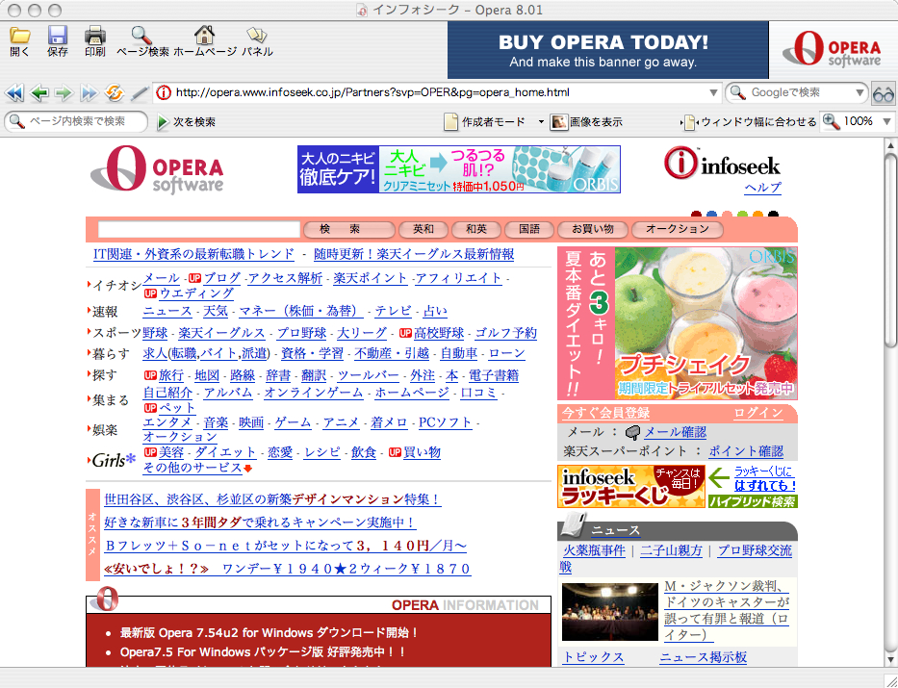Click the zoom magnifier icon beside 100%
This screenshot has width=898, height=688.
pyautogui.click(x=831, y=121)
